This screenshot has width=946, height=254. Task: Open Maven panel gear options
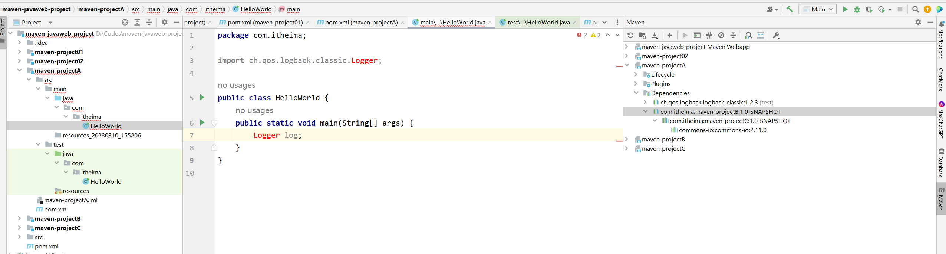918,22
